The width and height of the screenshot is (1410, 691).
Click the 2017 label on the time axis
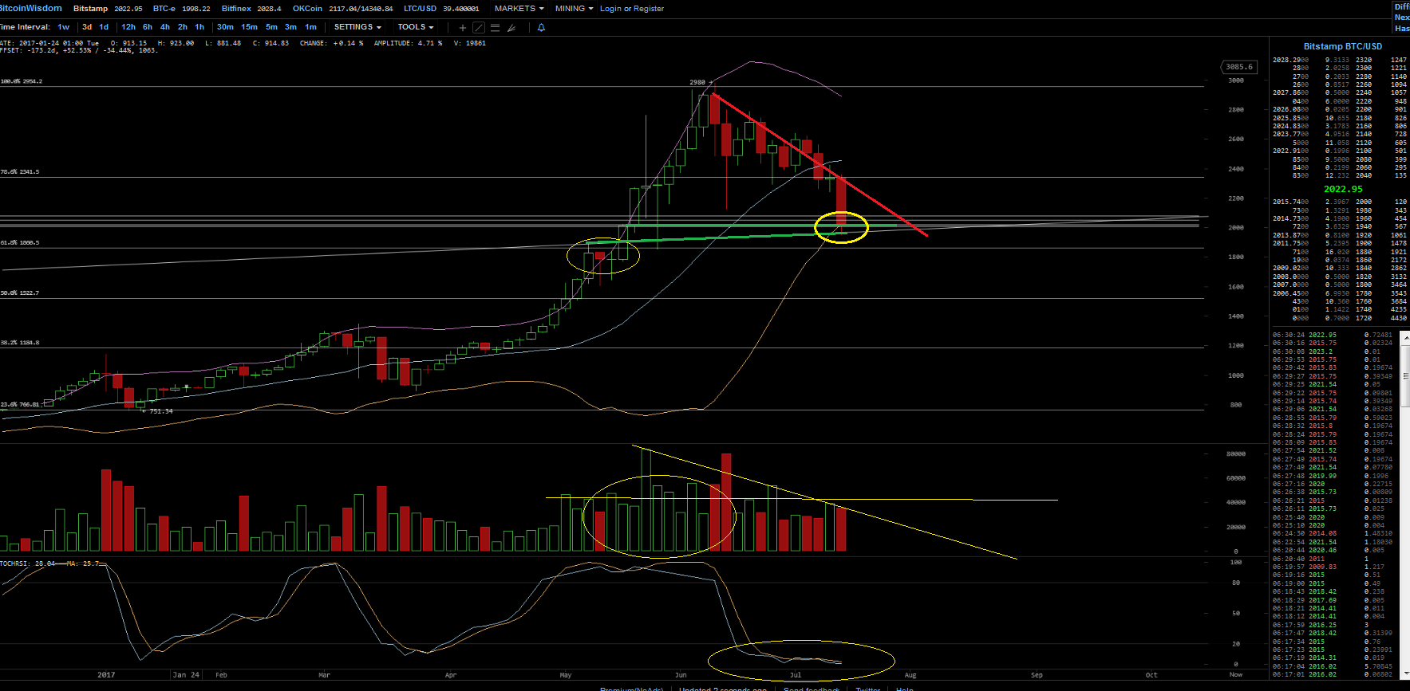tap(106, 675)
